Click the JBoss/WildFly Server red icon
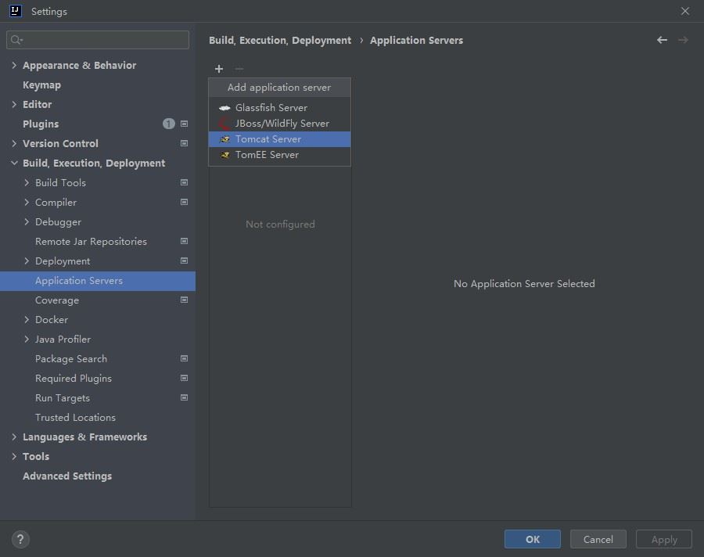This screenshot has width=704, height=557. point(224,124)
